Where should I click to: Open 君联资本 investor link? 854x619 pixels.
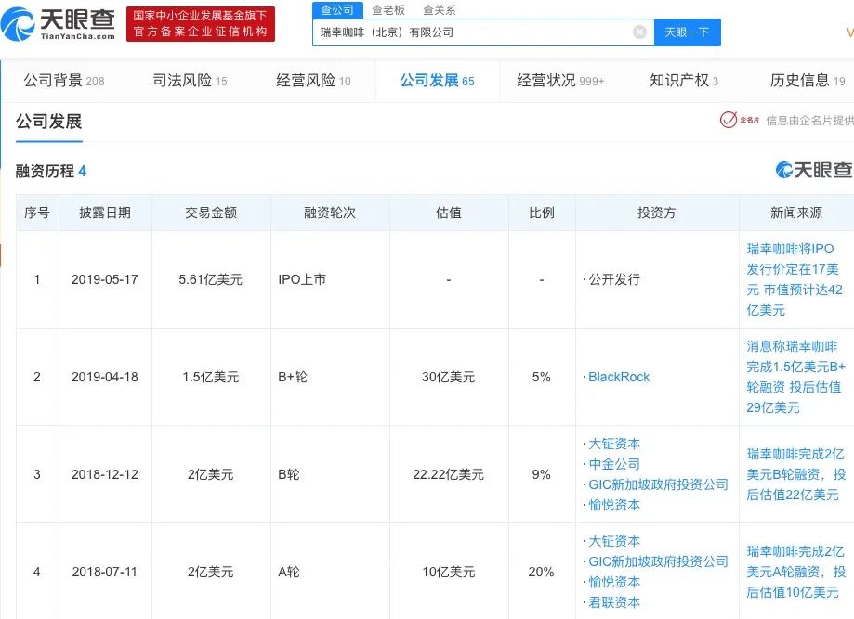pos(614,602)
